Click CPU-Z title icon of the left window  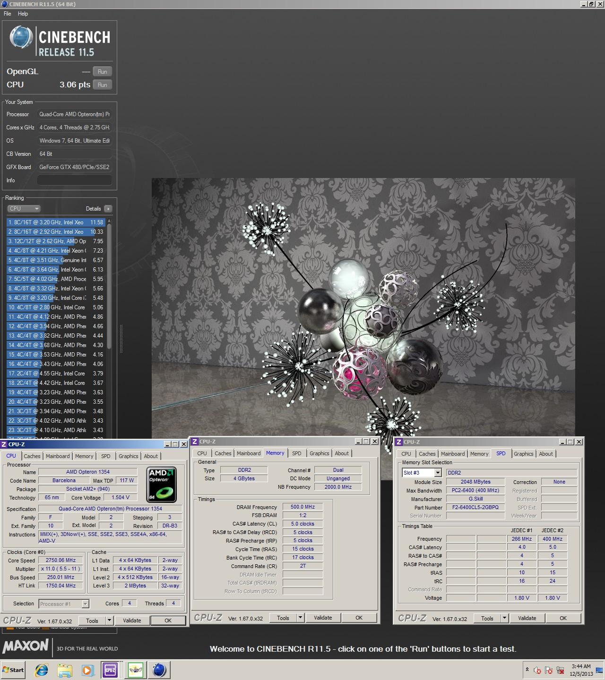pyautogui.click(x=4, y=444)
